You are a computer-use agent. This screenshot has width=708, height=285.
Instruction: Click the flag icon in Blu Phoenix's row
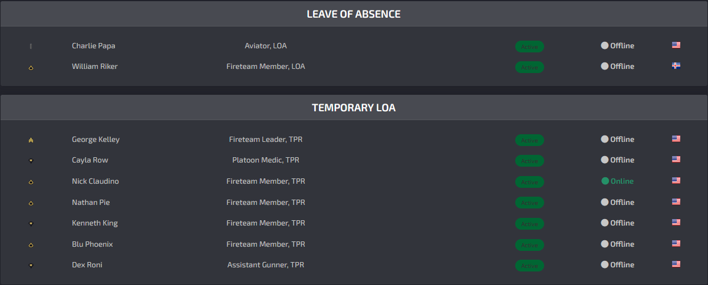(x=676, y=244)
